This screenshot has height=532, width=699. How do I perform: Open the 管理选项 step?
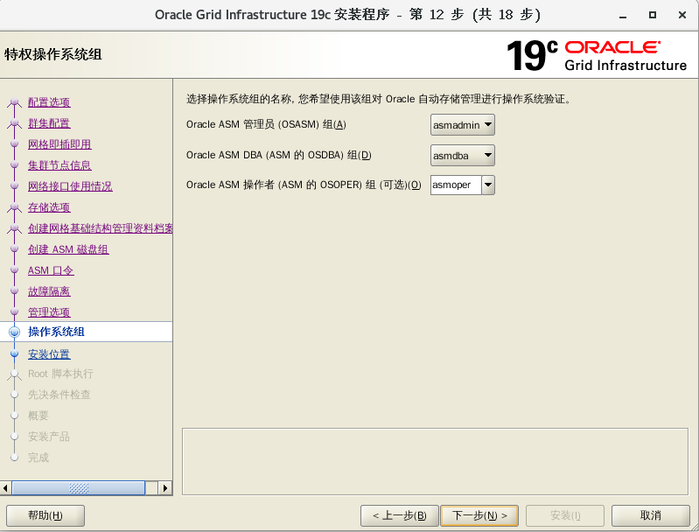(49, 312)
